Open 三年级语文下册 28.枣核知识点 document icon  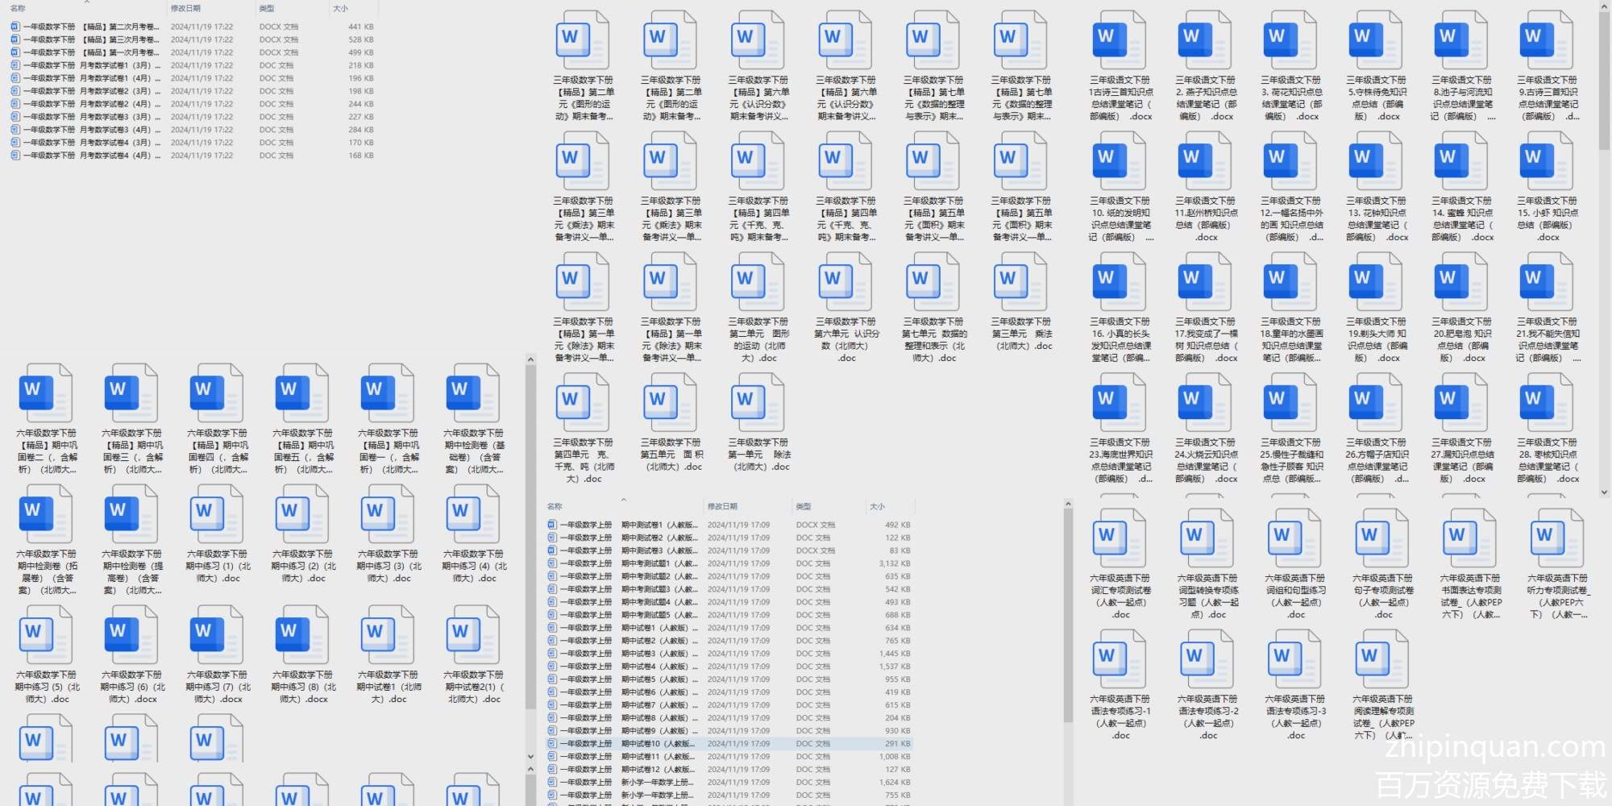click(x=1546, y=403)
